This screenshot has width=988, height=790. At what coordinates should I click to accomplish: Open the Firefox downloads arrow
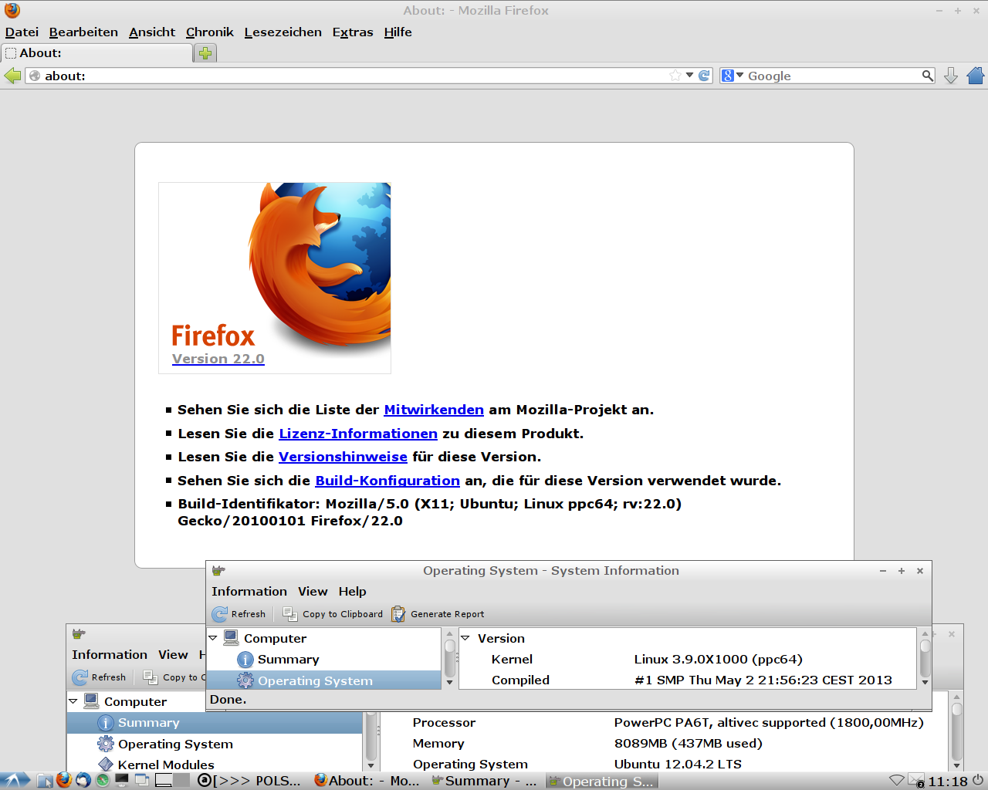click(951, 76)
